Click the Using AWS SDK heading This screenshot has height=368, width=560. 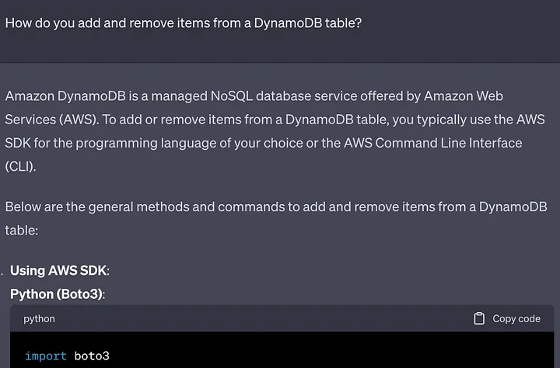[59, 270]
